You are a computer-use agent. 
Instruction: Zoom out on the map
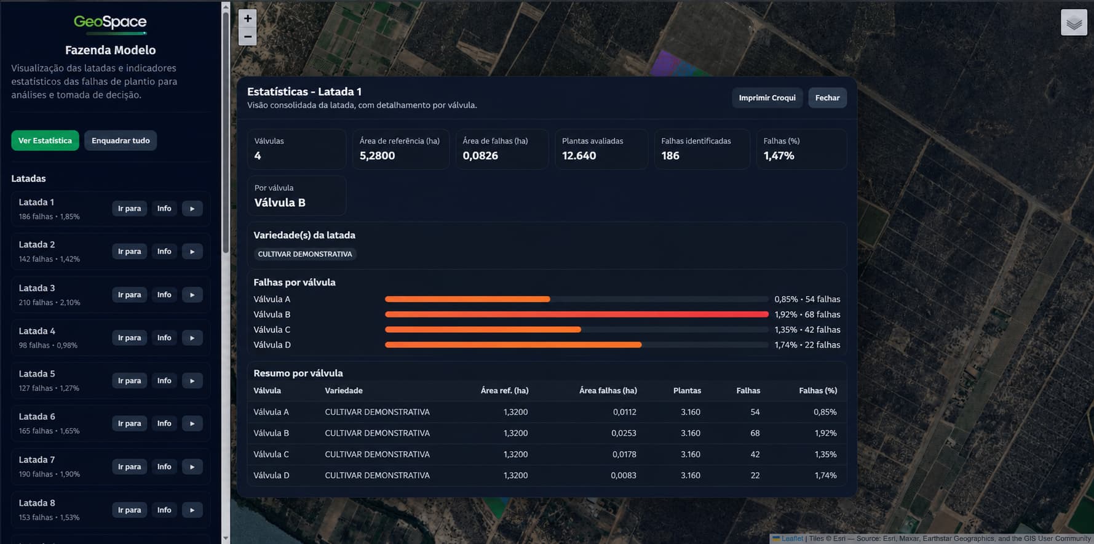tap(247, 36)
